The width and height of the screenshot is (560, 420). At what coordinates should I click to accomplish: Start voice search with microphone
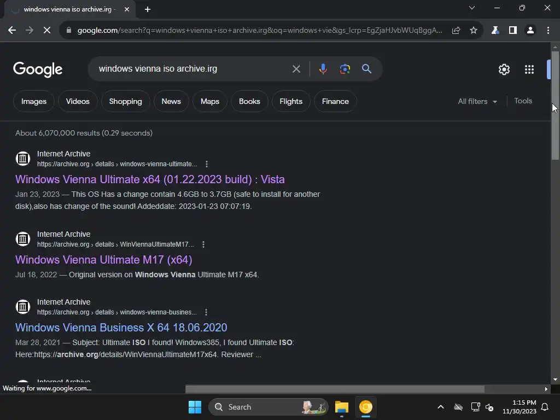click(x=323, y=69)
